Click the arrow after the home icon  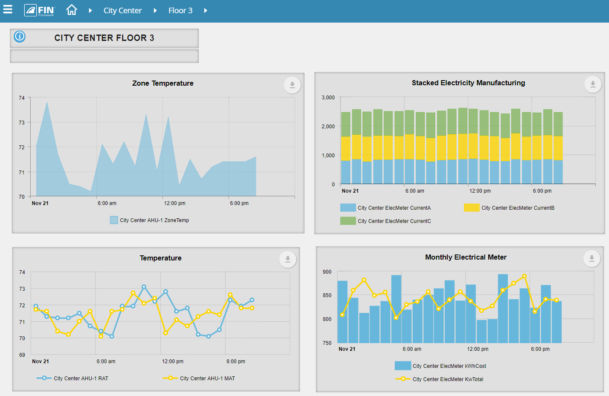pos(90,10)
